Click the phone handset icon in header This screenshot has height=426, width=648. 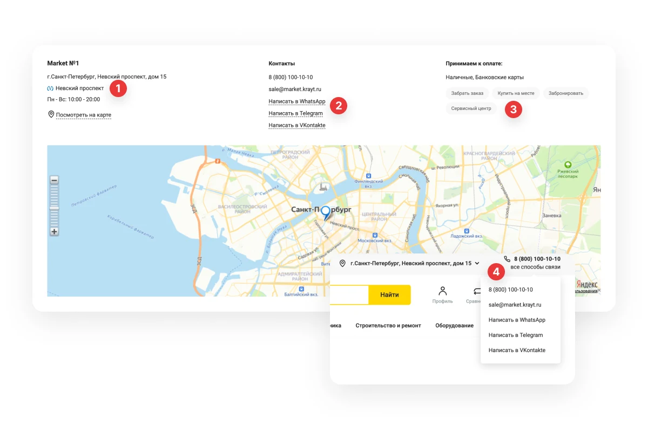(x=507, y=259)
